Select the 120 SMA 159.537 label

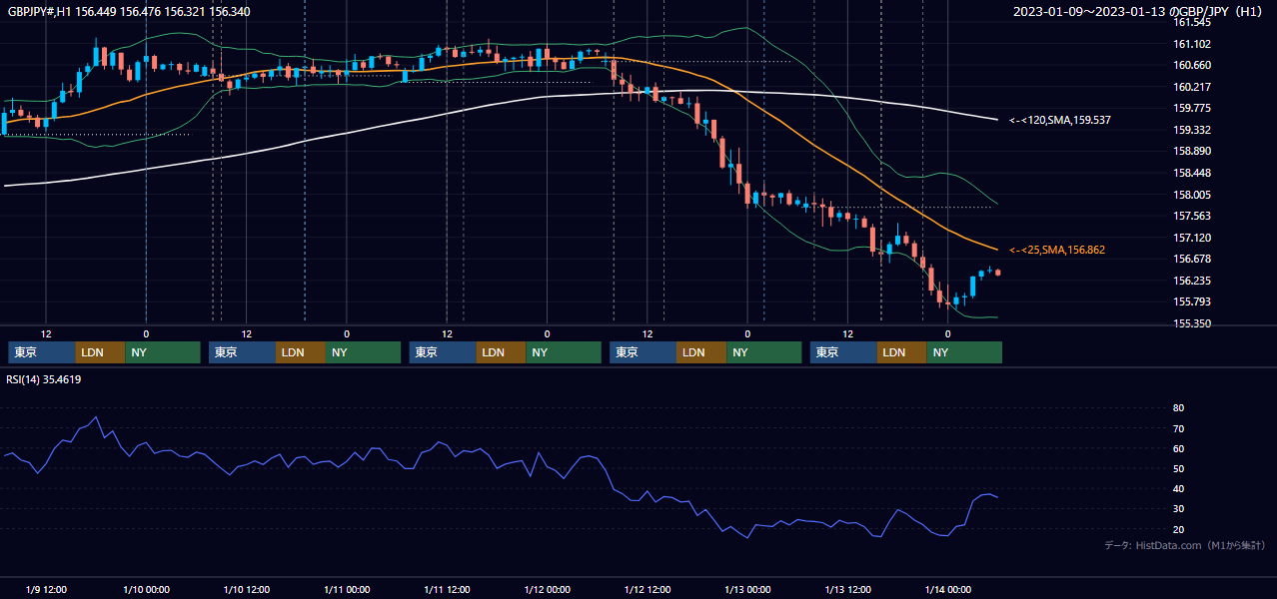coord(1059,120)
